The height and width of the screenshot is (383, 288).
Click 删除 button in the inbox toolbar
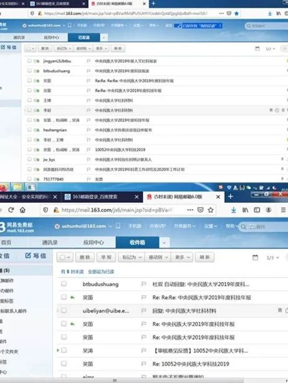coord(85,257)
